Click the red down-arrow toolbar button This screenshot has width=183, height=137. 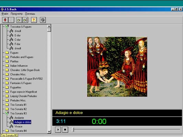pyautogui.click(x=5, y=20)
